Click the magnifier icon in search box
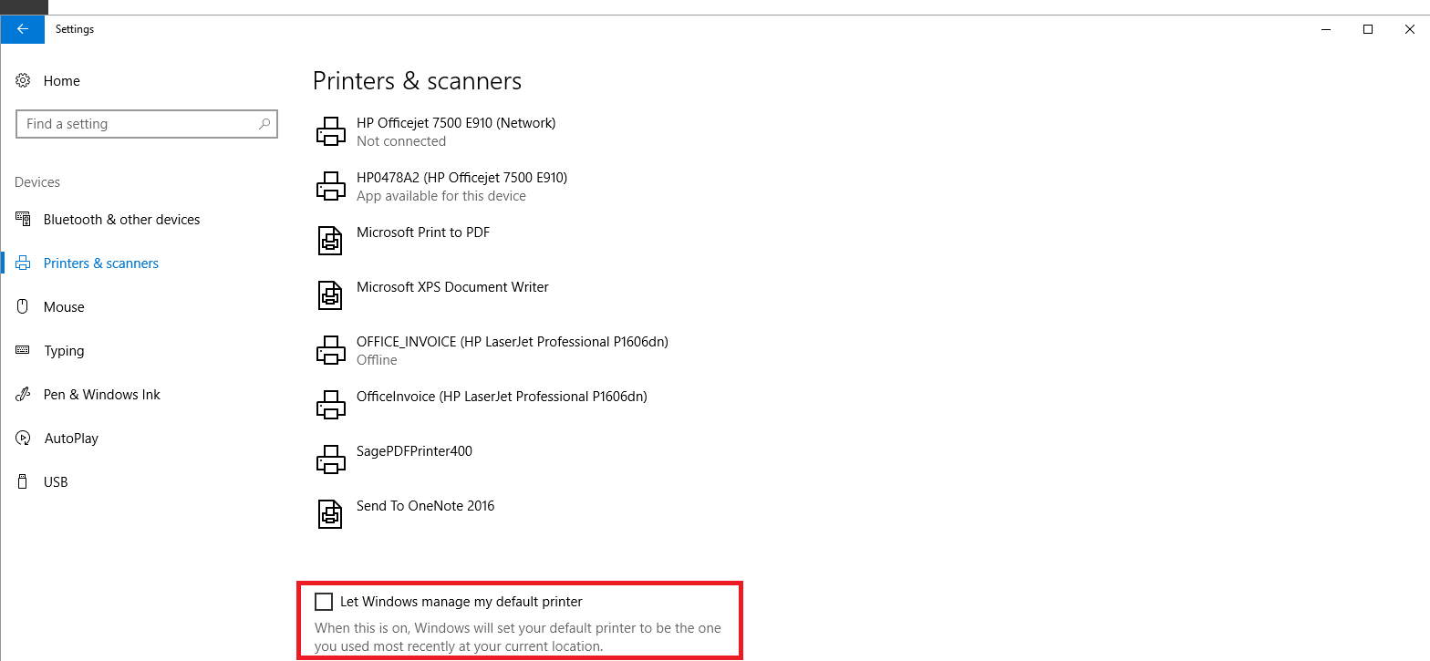The height and width of the screenshot is (661, 1430). [264, 124]
